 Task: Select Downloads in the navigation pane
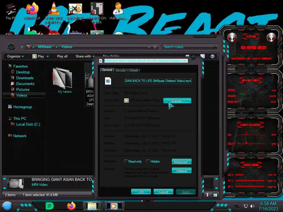click(x=25, y=78)
